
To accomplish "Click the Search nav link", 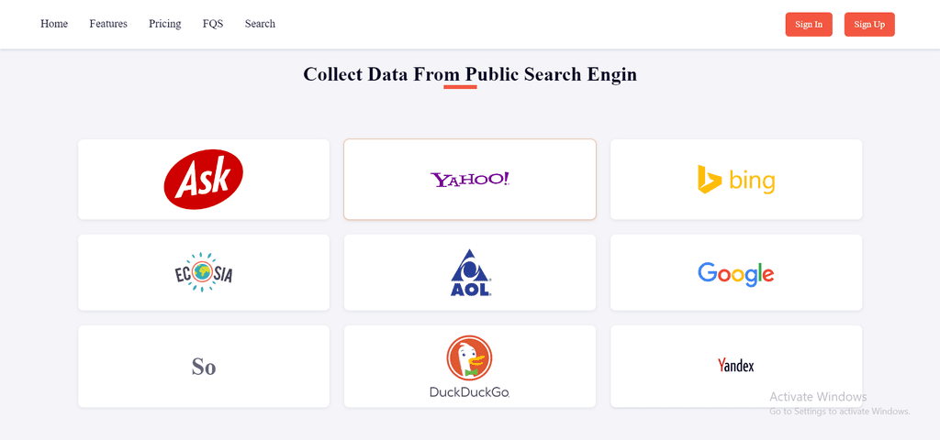I will point(260,24).
